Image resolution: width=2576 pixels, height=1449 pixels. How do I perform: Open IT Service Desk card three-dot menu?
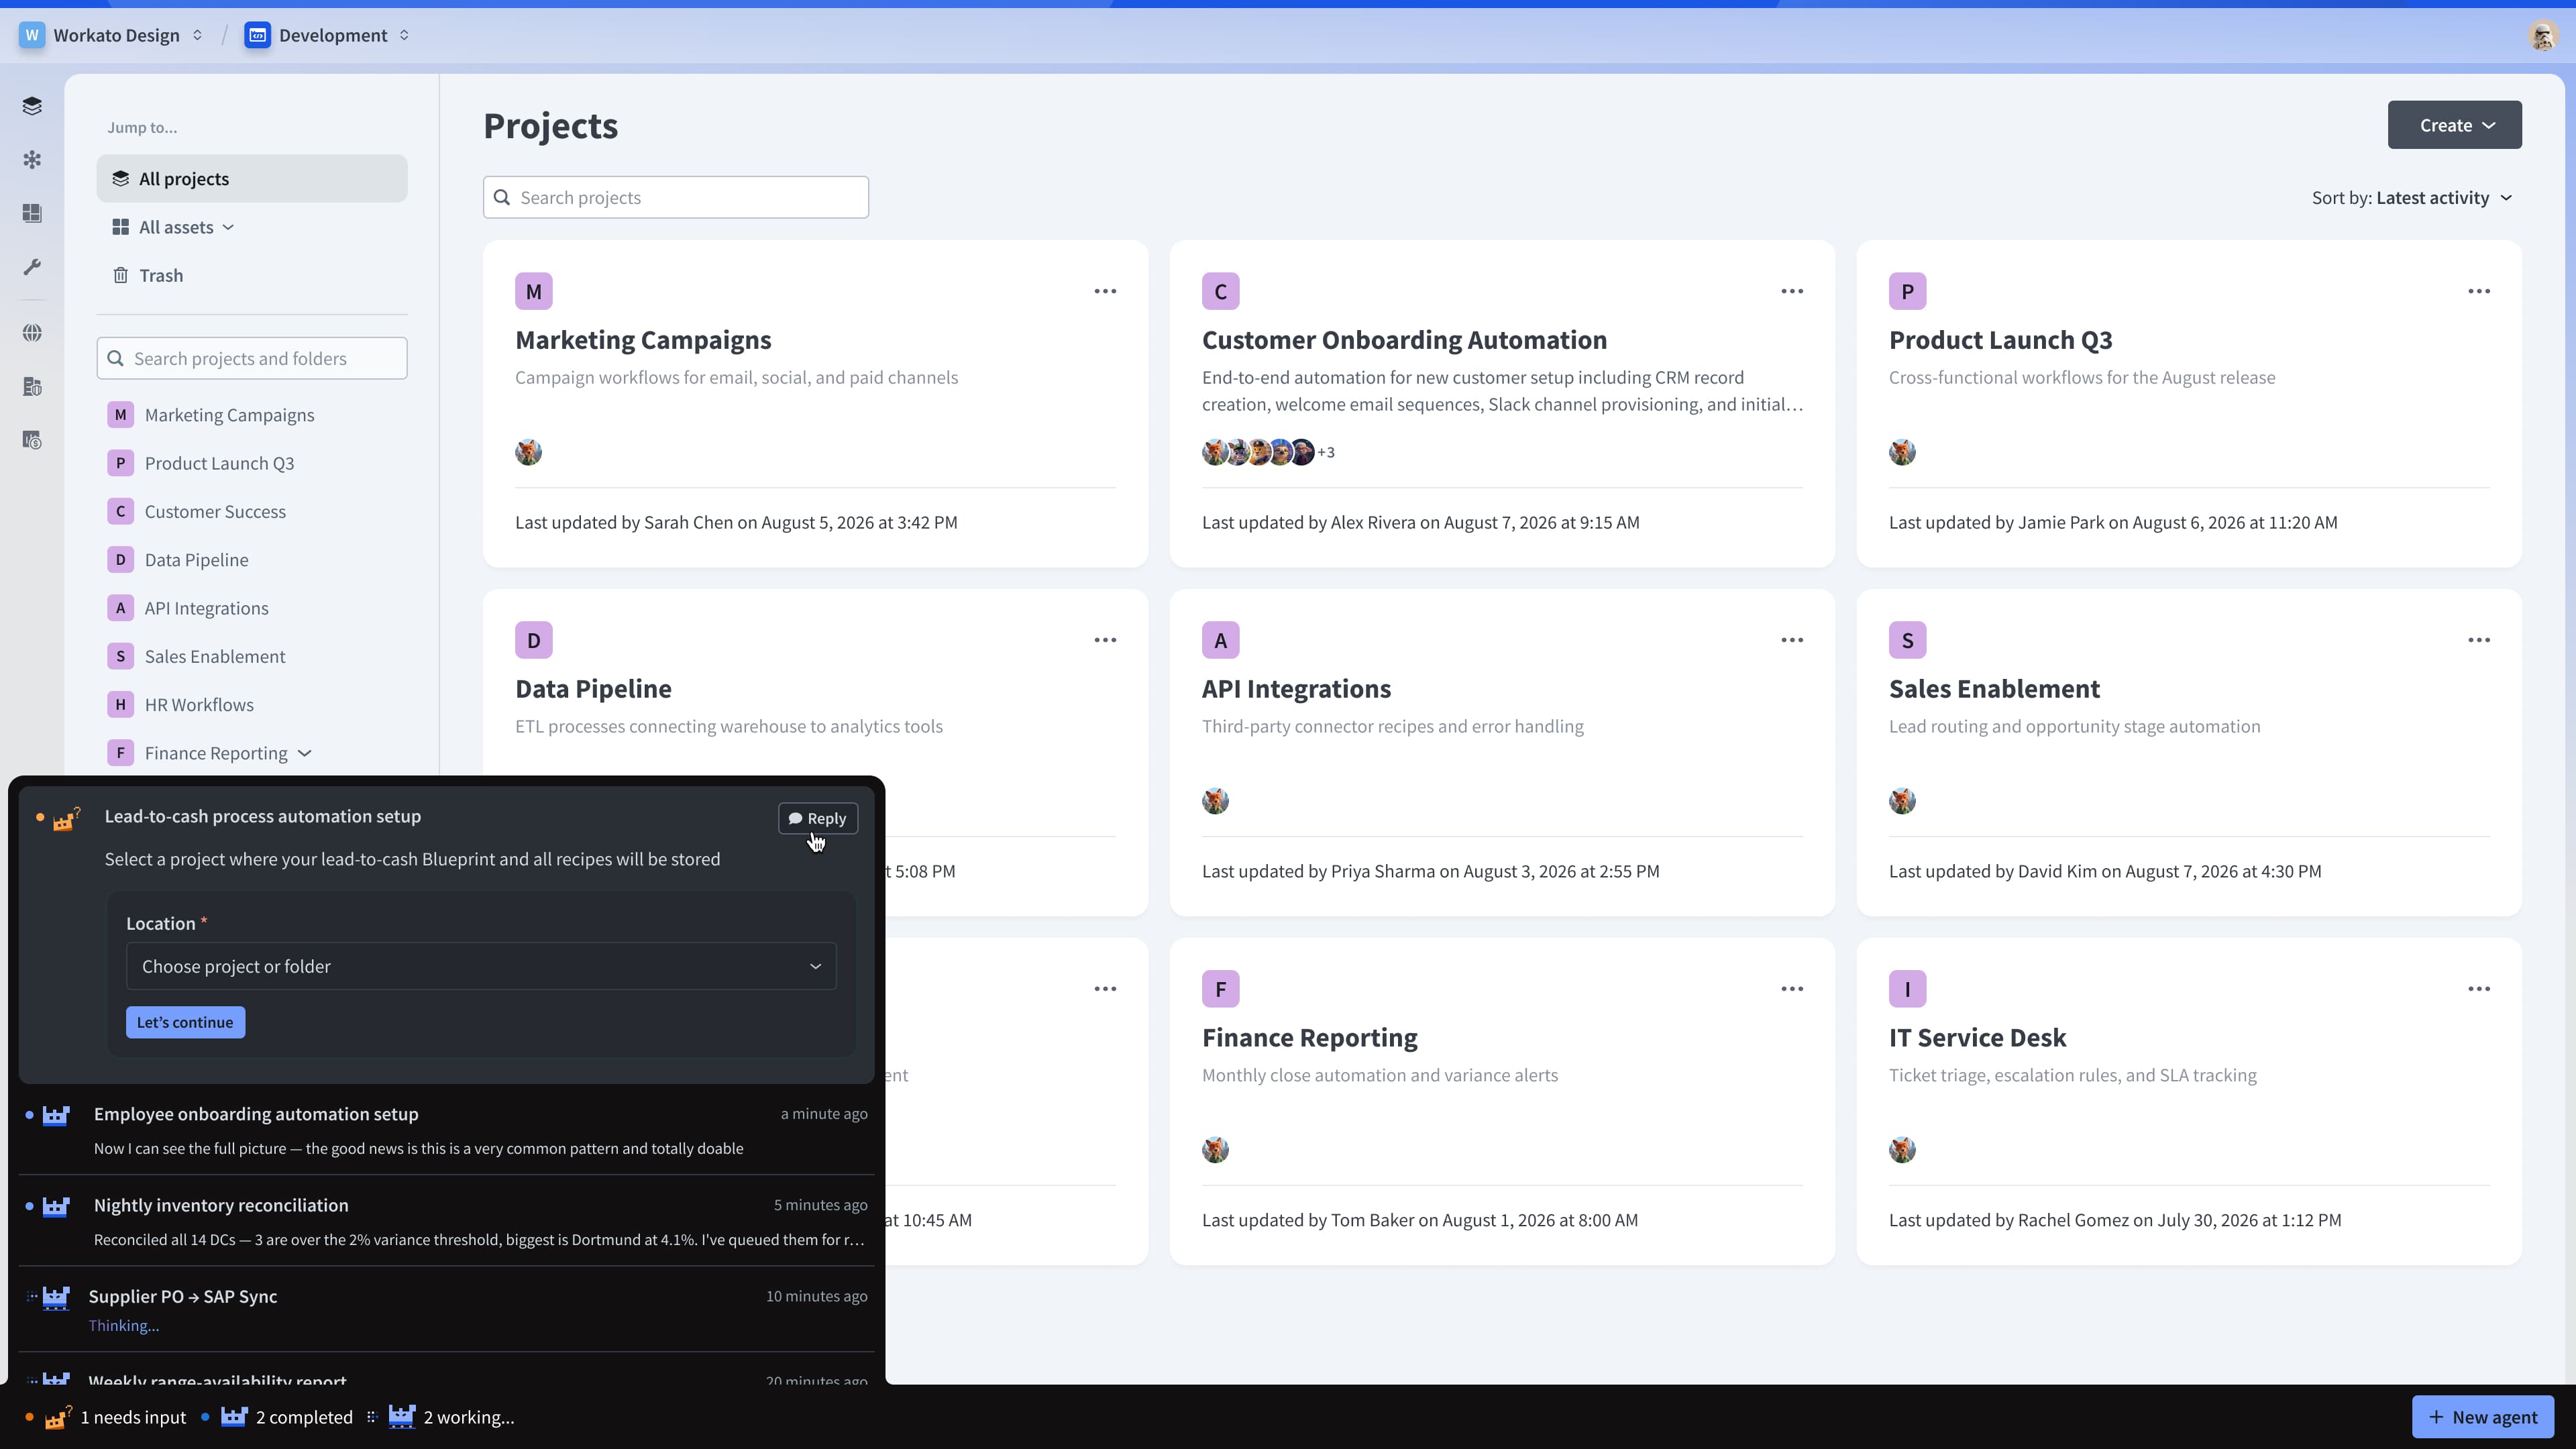coord(2479,989)
